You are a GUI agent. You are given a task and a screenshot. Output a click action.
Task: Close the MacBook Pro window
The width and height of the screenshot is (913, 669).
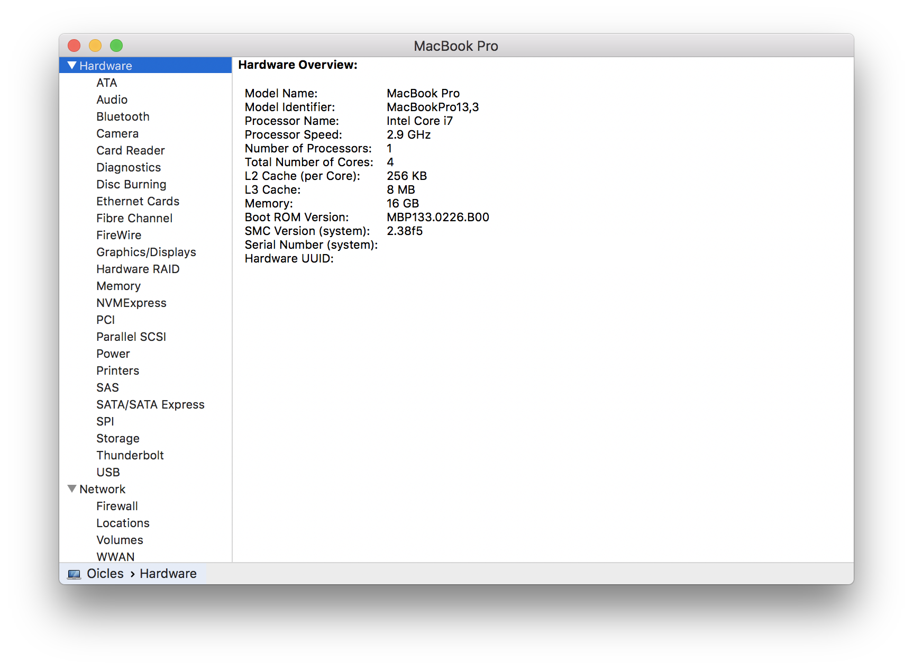click(74, 46)
